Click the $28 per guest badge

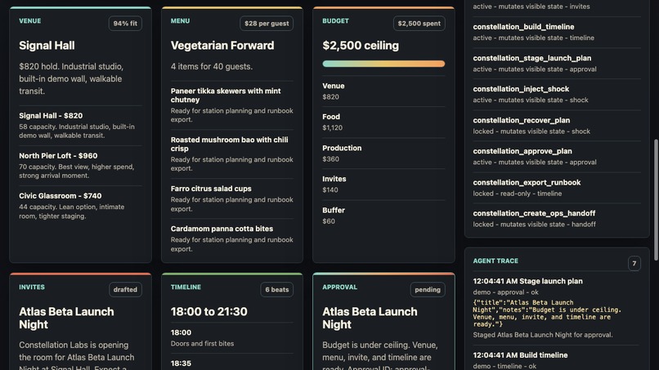click(267, 24)
